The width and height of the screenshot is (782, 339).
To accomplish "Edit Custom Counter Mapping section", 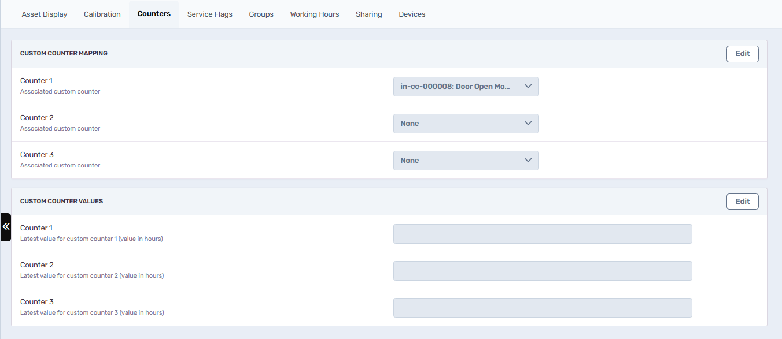I will (x=743, y=54).
